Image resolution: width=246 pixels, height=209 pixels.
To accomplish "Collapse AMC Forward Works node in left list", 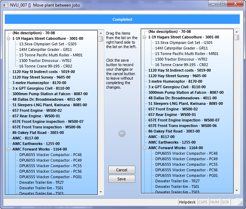I will (x=9, y=149).
